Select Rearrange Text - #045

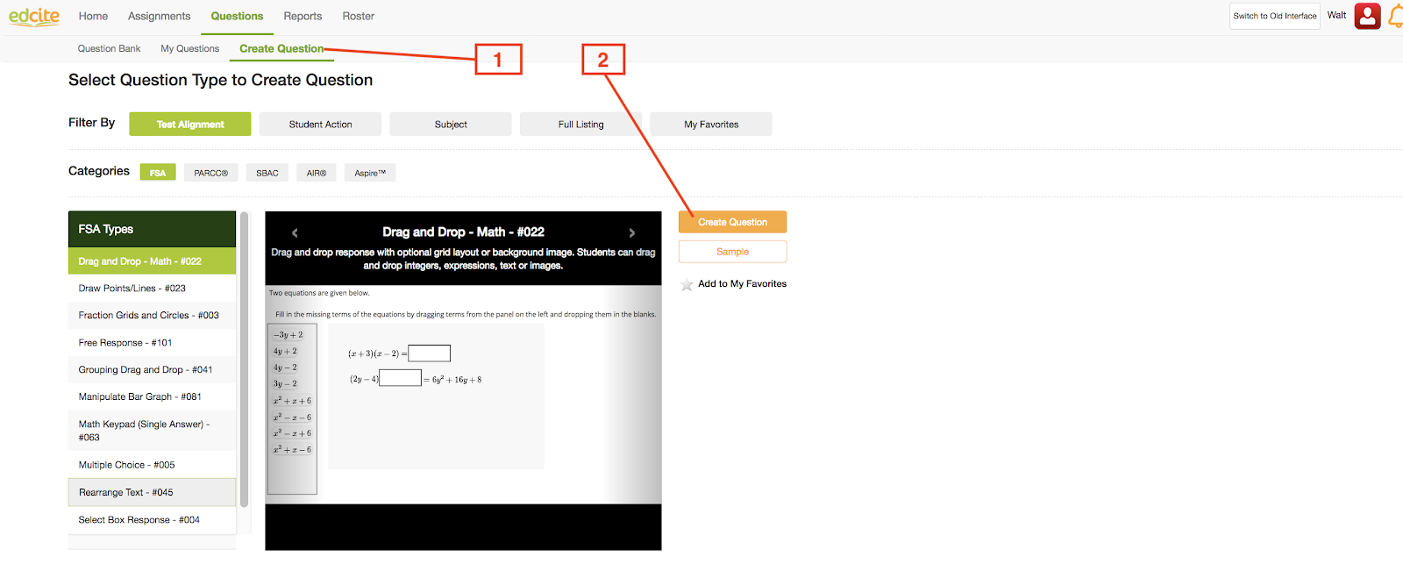point(152,492)
